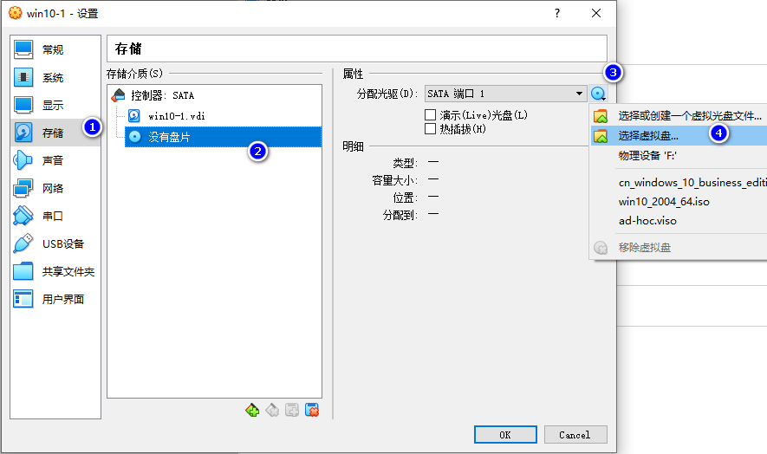
Task: Click Cancel to discard changes
Action: [x=574, y=434]
